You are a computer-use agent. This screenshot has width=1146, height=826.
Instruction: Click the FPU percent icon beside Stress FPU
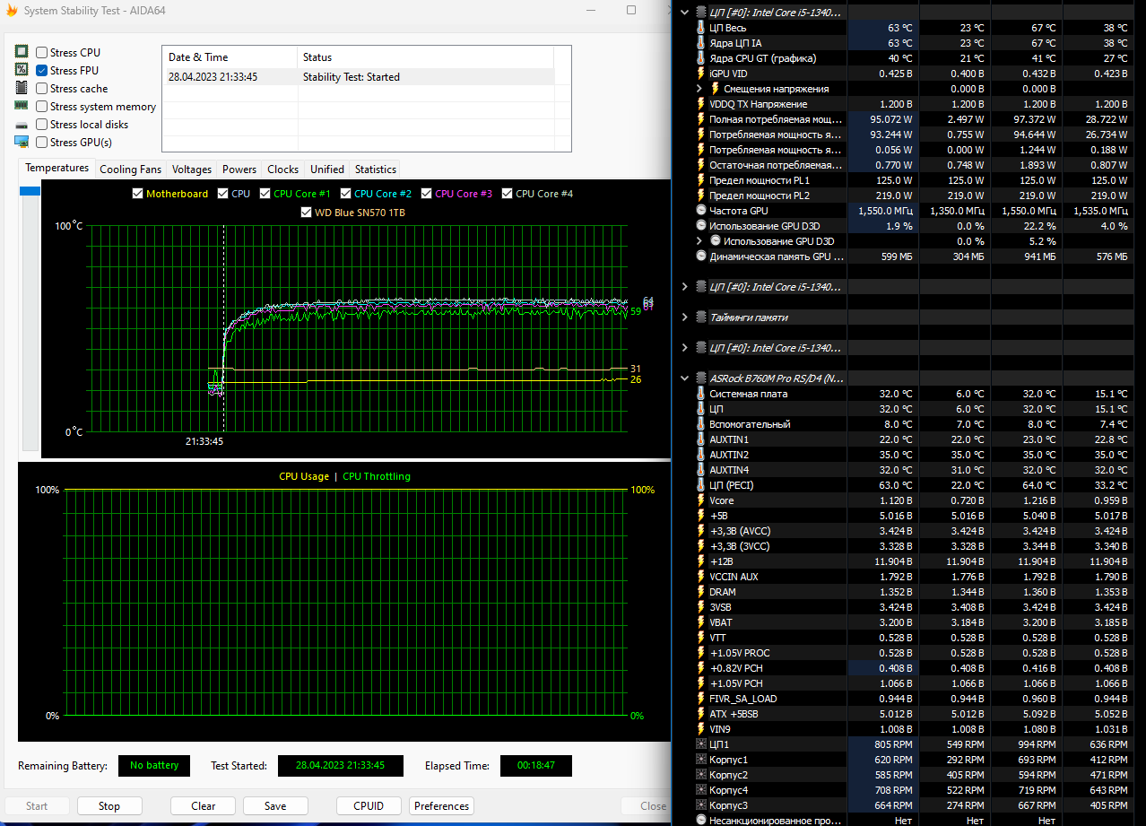(22, 70)
